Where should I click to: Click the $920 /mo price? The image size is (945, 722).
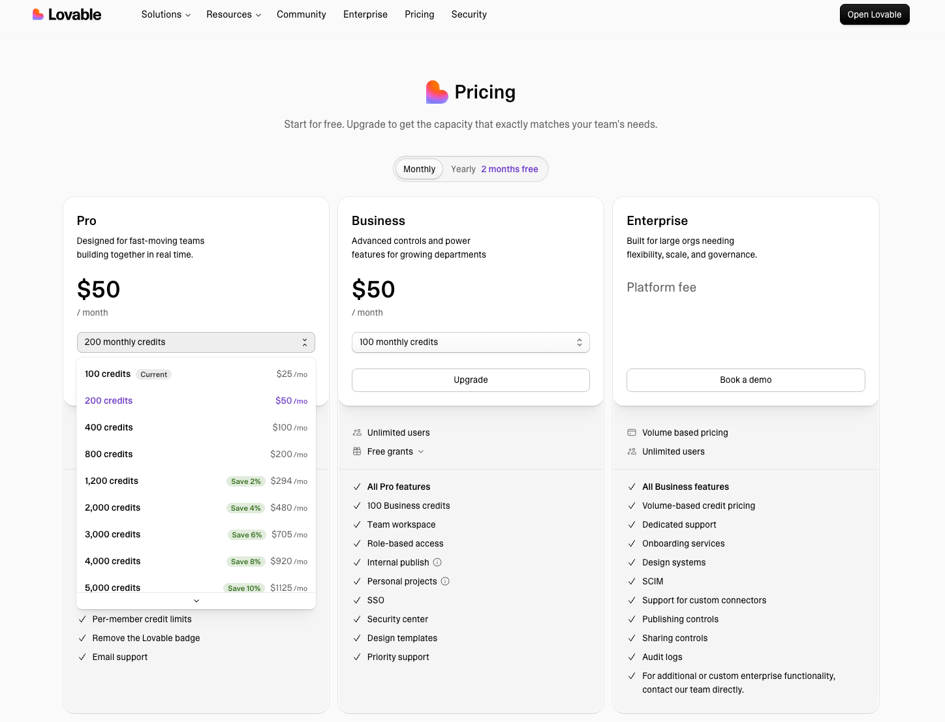[289, 562]
